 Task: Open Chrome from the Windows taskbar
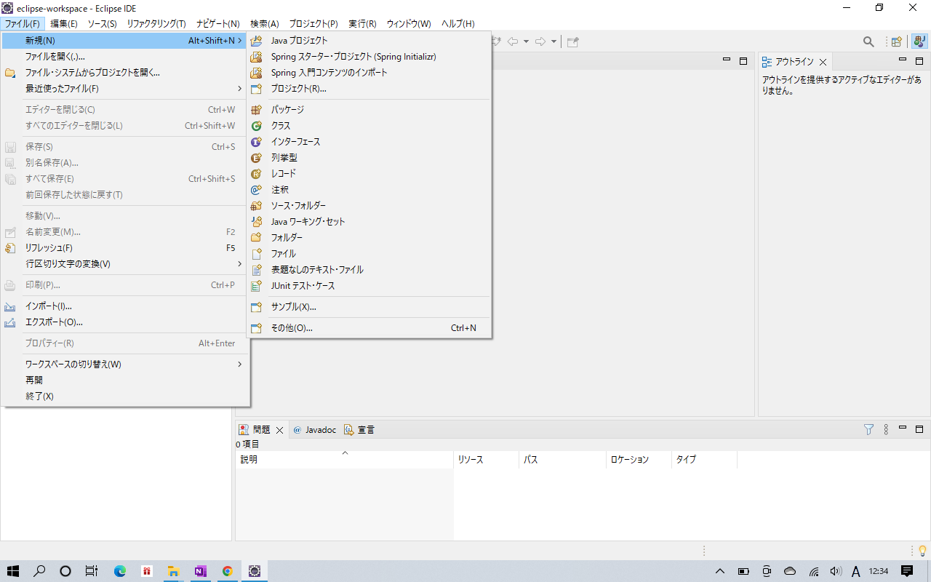click(x=227, y=571)
